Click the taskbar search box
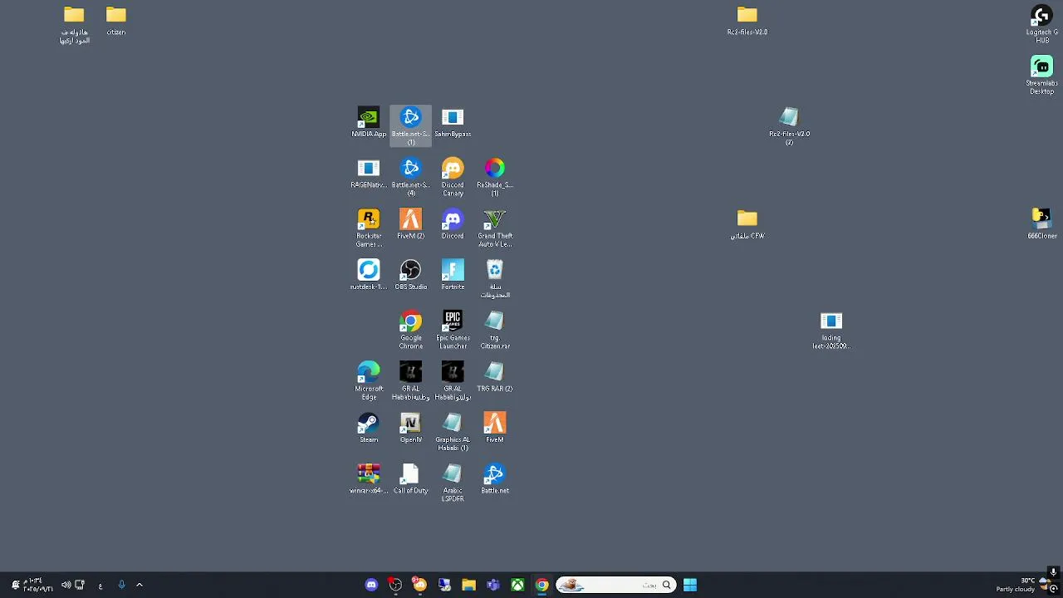 (x=615, y=585)
